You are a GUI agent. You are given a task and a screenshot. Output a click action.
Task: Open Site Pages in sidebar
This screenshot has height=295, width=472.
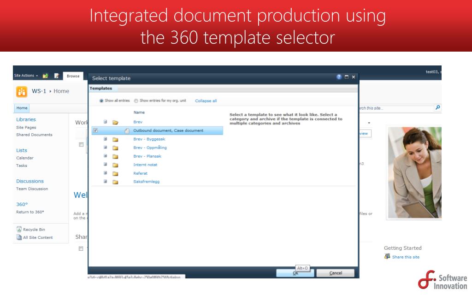tap(26, 128)
